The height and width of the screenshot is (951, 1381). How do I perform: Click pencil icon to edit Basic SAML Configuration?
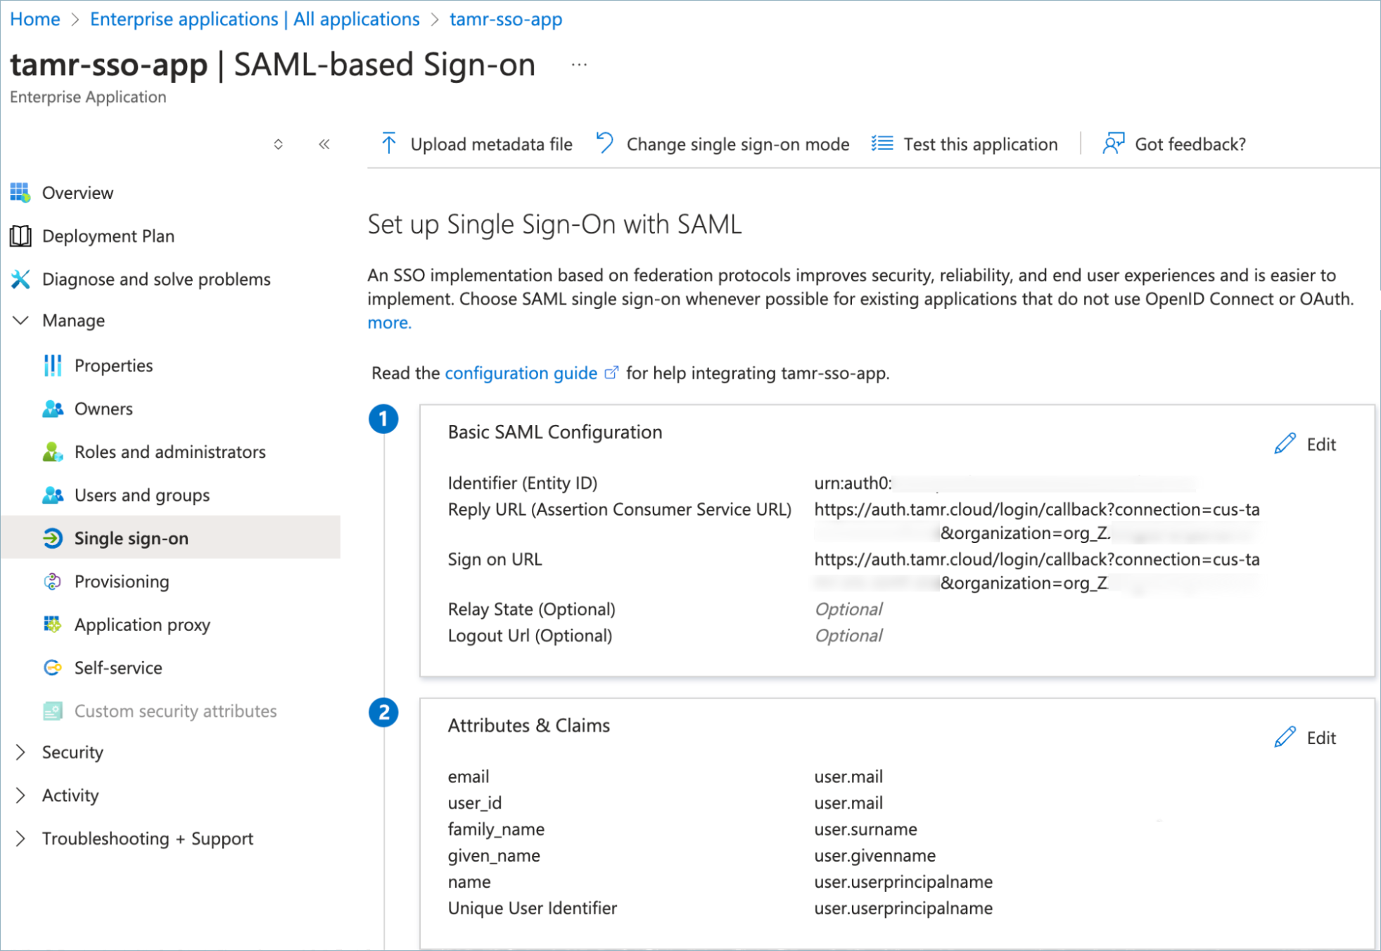[x=1285, y=444]
